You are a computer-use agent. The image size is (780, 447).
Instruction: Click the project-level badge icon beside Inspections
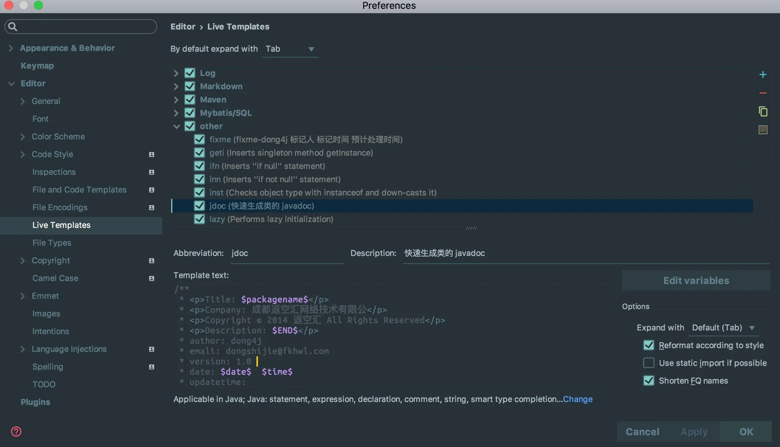tap(151, 172)
